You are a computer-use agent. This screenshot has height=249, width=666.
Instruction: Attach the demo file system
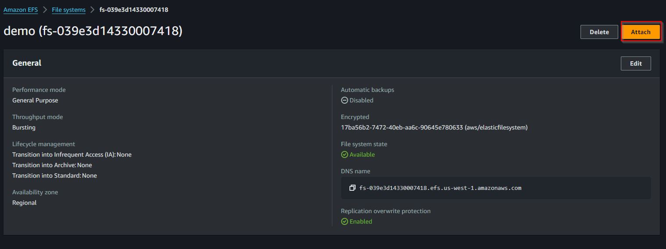(641, 32)
